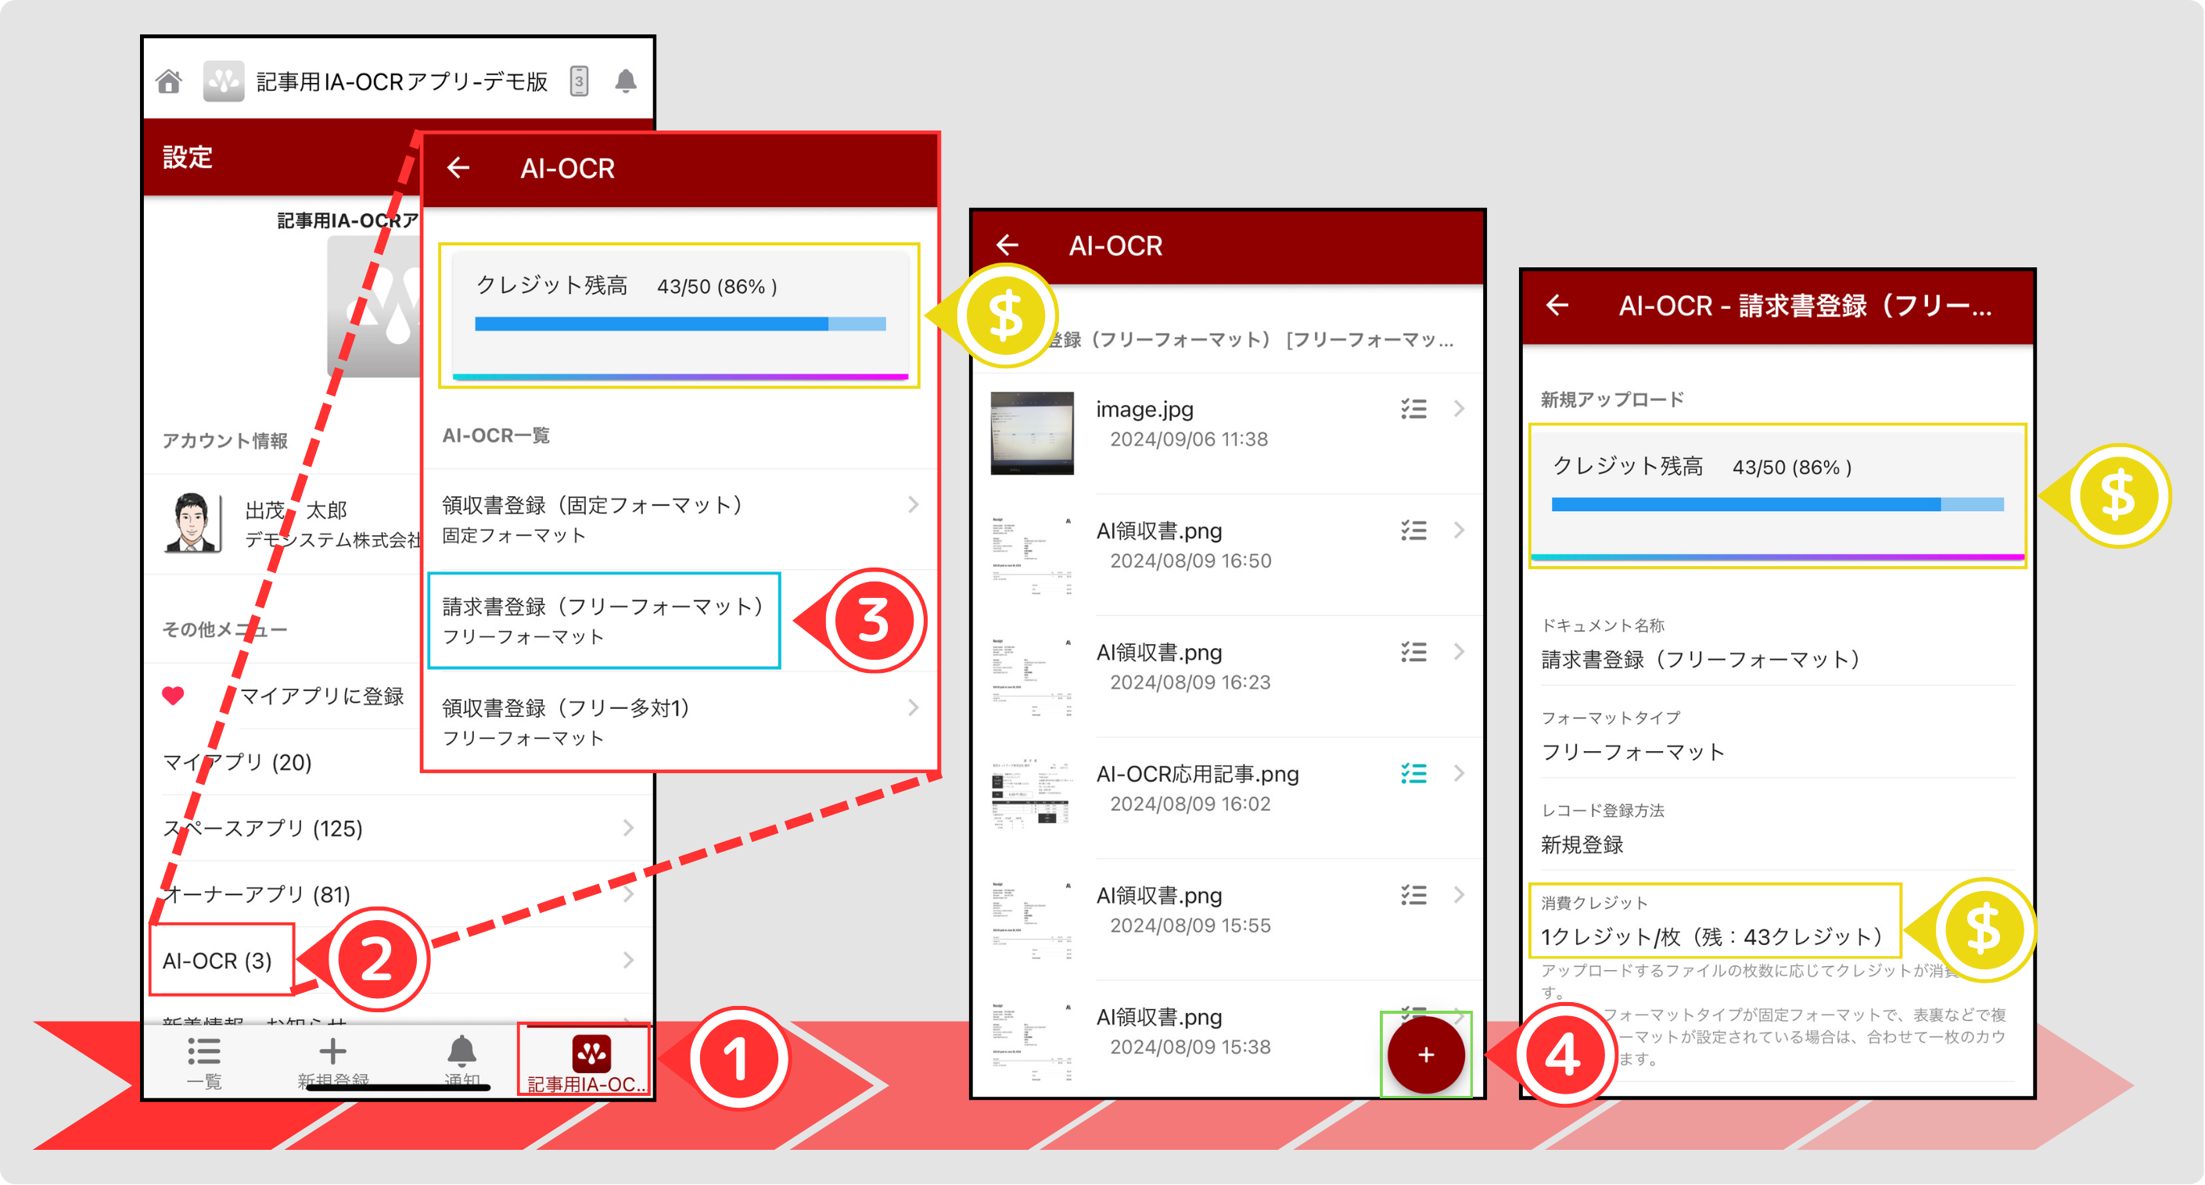Open checklist icon for AI-OCR応用記事.png
This screenshot has width=2205, height=1185.
pos(1413,774)
